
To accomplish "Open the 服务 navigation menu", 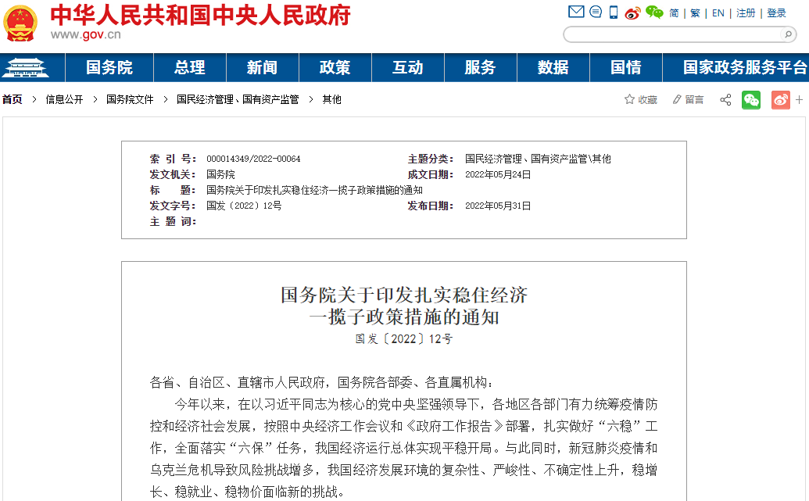I will tap(480, 67).
